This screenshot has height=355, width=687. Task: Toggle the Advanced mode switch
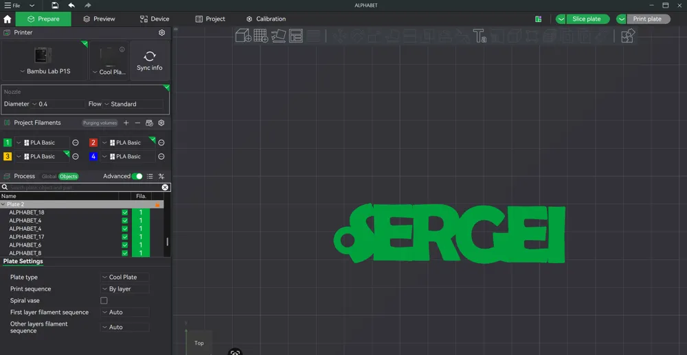137,176
